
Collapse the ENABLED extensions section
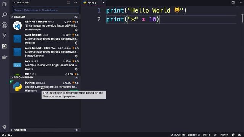tap(45, 17)
